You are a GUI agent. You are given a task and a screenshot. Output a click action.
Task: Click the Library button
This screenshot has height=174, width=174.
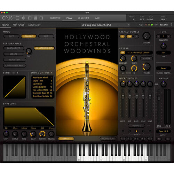coord(66,139)
